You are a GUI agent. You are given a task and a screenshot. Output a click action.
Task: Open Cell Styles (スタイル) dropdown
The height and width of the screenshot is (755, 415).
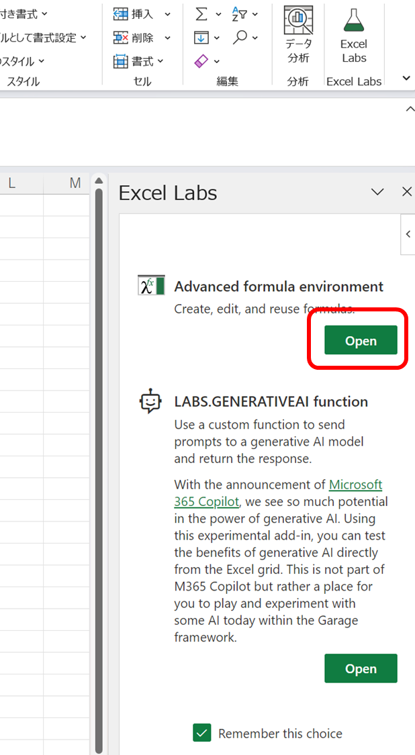pyautogui.click(x=40, y=61)
